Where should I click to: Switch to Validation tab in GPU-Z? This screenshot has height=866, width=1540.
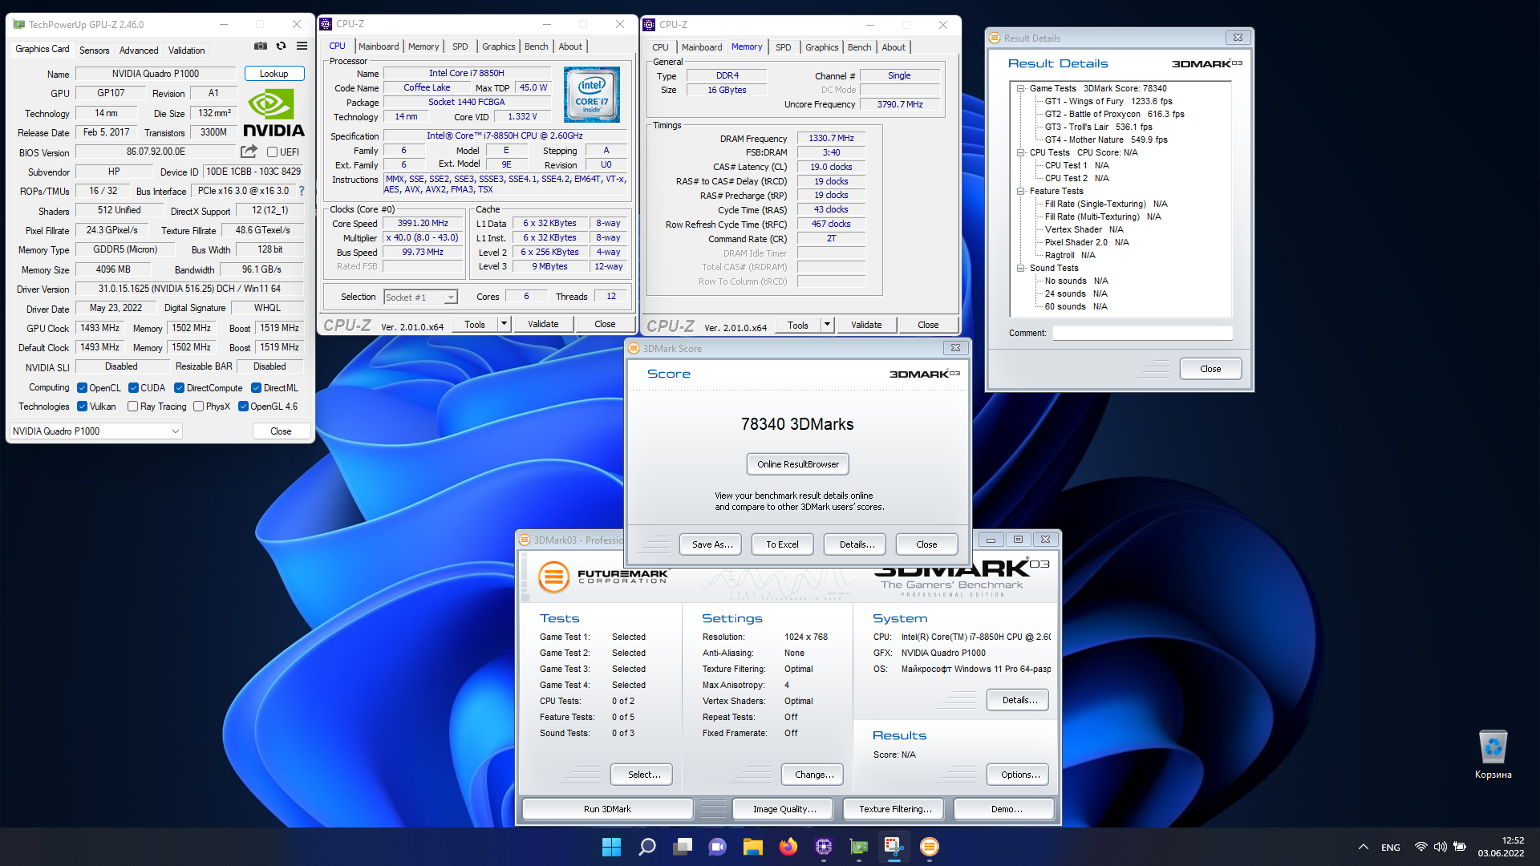click(x=187, y=50)
